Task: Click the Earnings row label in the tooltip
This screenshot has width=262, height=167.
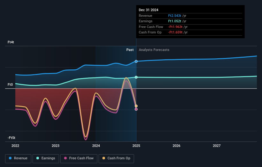Action: tap(146, 21)
